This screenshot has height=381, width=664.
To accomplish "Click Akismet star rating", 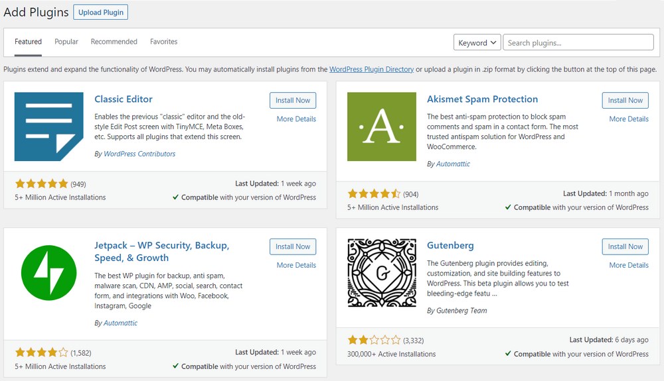I will (374, 194).
